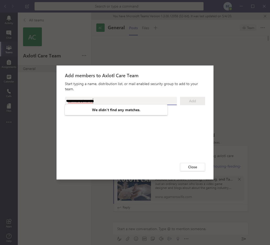270x245 pixels.
Task: Open Calls in the left sidebar
Action: pos(9,93)
